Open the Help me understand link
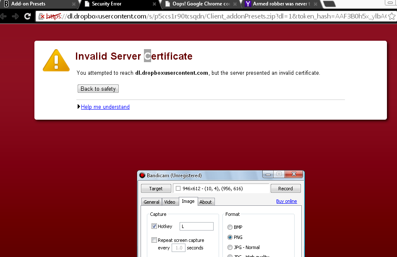Screen dimensions: 397x257 105,107
